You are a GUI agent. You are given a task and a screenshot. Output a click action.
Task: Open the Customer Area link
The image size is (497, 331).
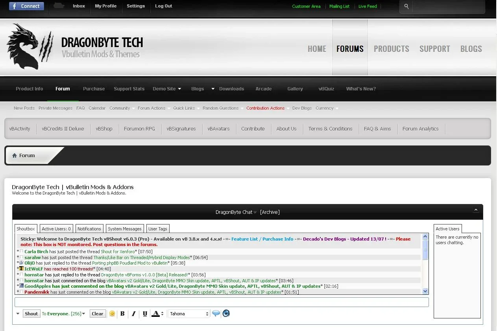[306, 6]
